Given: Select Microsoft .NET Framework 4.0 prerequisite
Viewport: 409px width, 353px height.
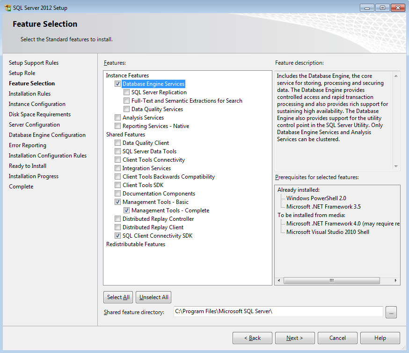Looking at the screenshot, I should coord(343,224).
